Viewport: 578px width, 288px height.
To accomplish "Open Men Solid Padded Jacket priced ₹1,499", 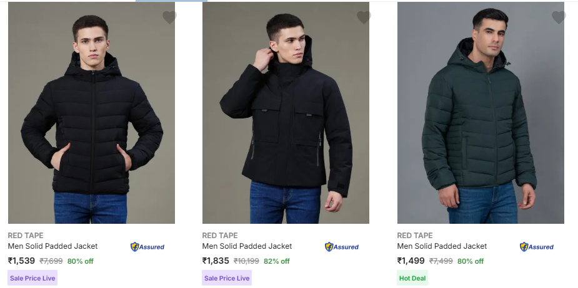I will click(442, 246).
